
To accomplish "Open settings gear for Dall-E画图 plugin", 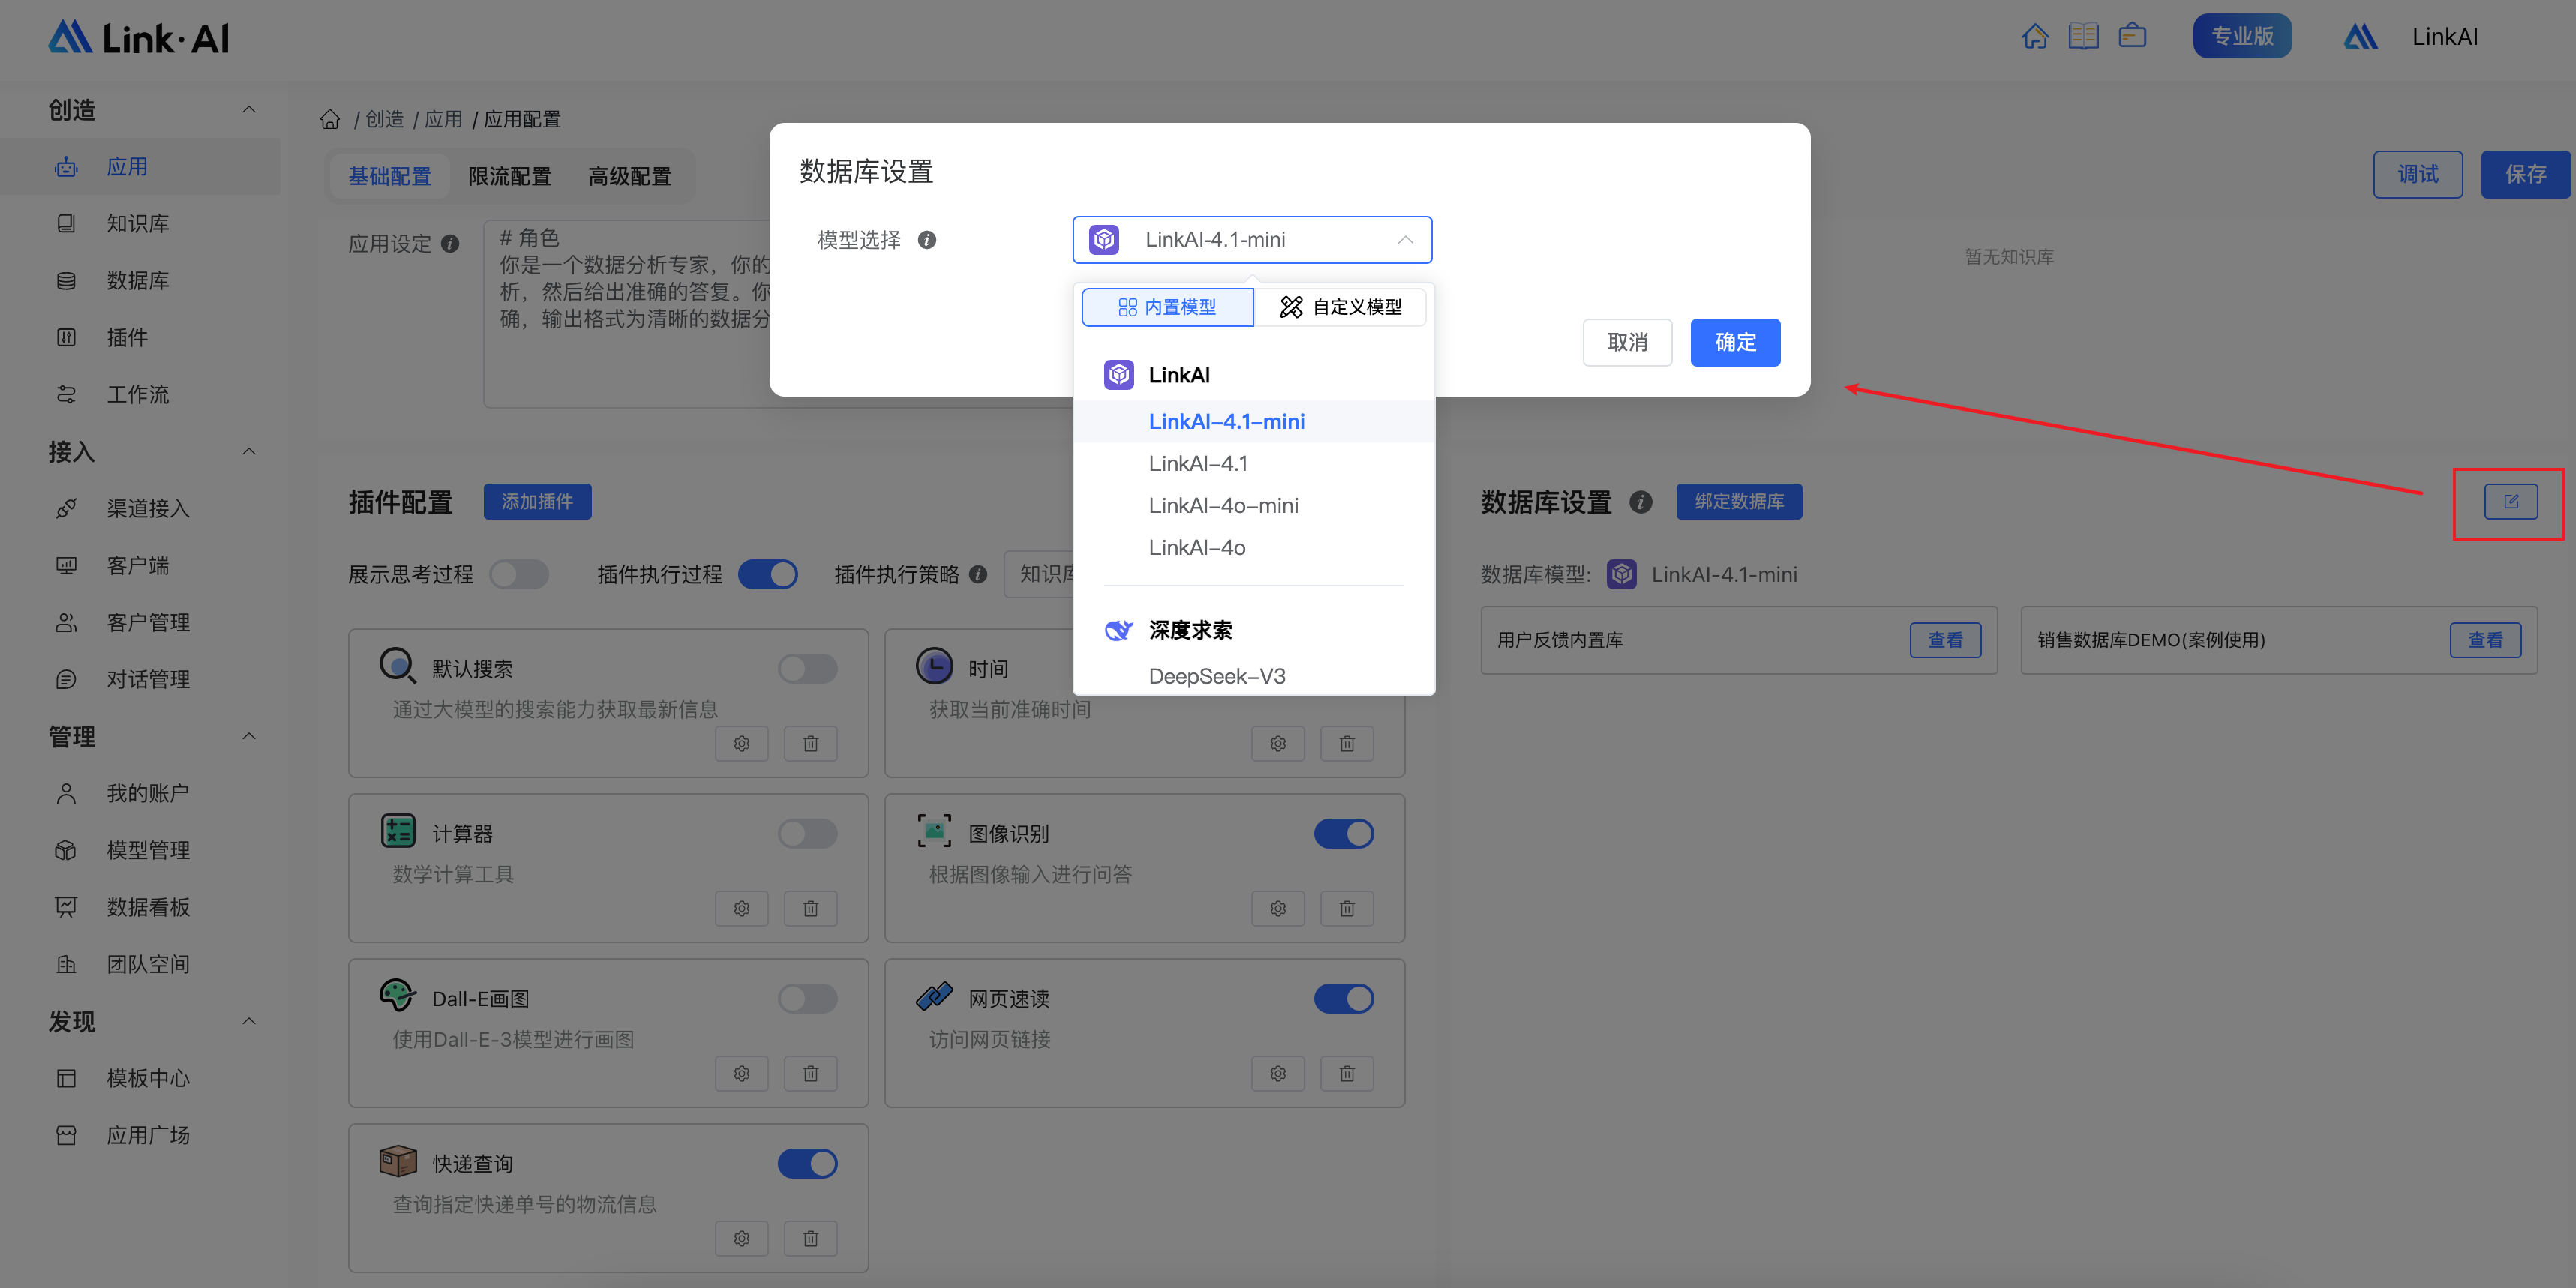I will point(742,1073).
